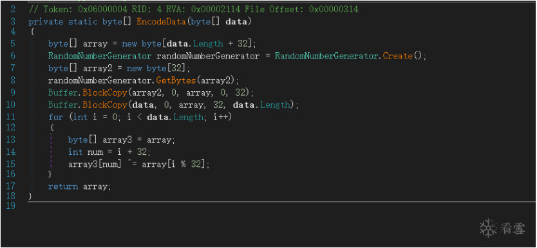
Task: Click the opening brace on line 12
Action: click(x=52, y=128)
